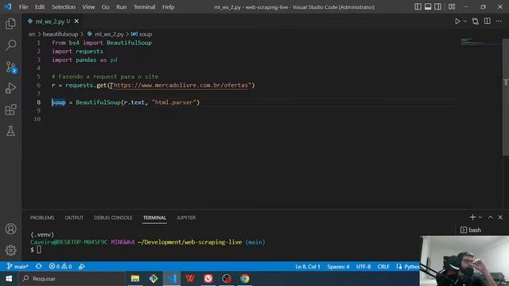The image size is (509, 286).
Task: Open changes compare icon in editor toolbar
Action: pos(476,21)
